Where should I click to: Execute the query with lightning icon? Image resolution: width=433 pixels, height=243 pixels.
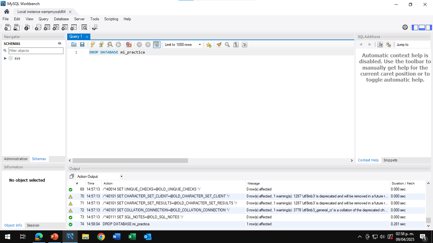93,45
